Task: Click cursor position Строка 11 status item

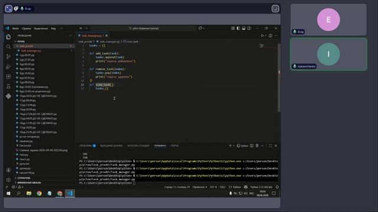Action: 177,187
